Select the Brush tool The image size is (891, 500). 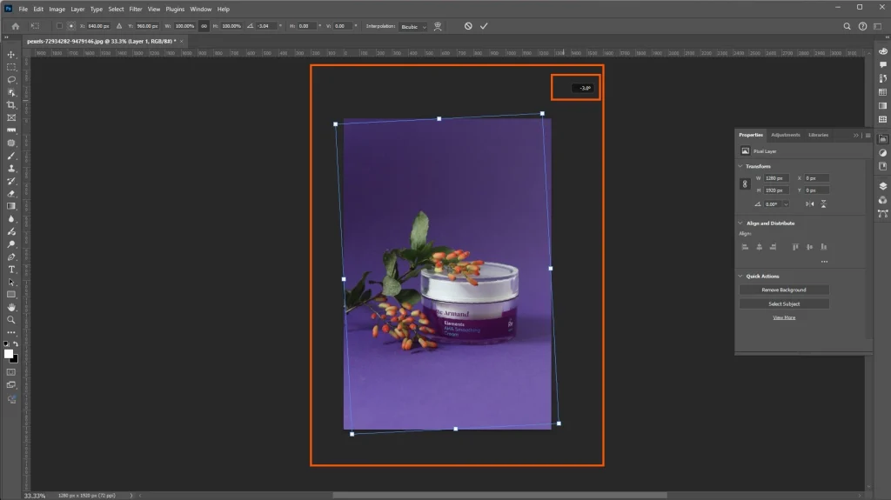tap(10, 156)
